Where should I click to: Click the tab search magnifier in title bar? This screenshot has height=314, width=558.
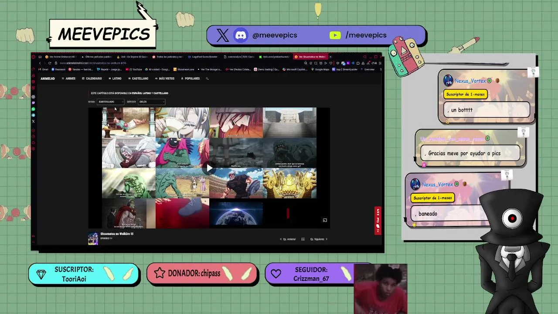[x=365, y=57]
